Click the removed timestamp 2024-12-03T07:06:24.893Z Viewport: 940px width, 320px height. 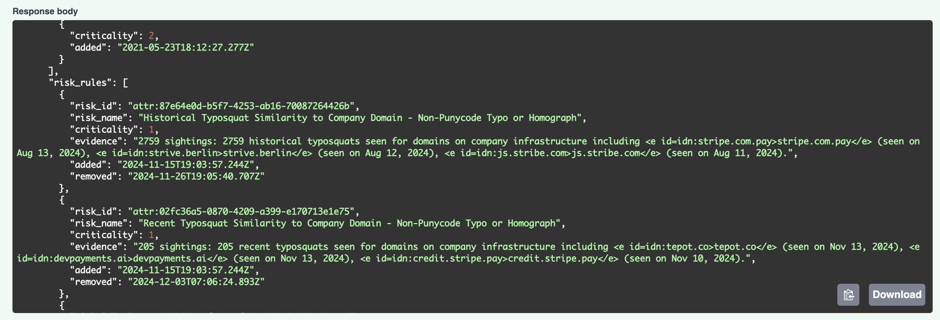coord(196,282)
